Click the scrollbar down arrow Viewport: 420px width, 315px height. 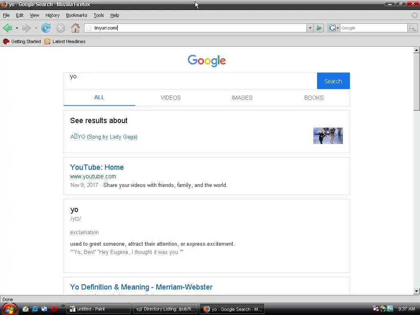(x=416, y=291)
